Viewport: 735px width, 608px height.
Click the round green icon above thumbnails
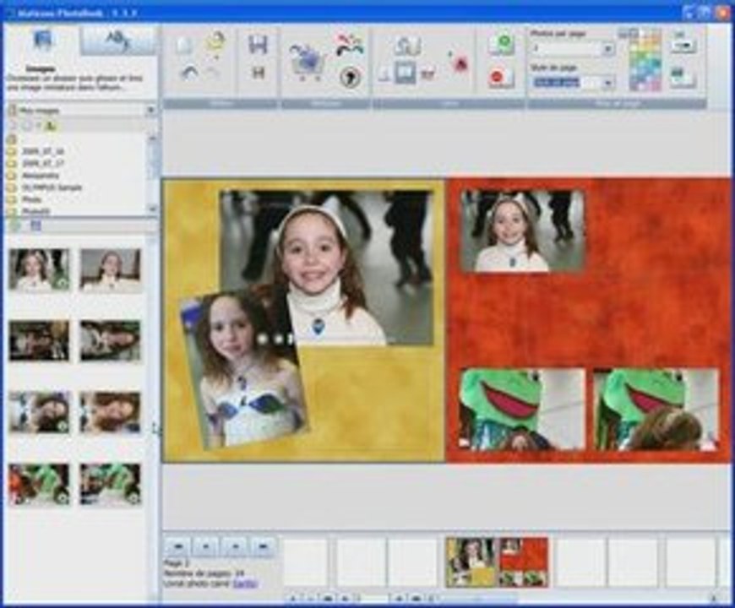(x=16, y=225)
